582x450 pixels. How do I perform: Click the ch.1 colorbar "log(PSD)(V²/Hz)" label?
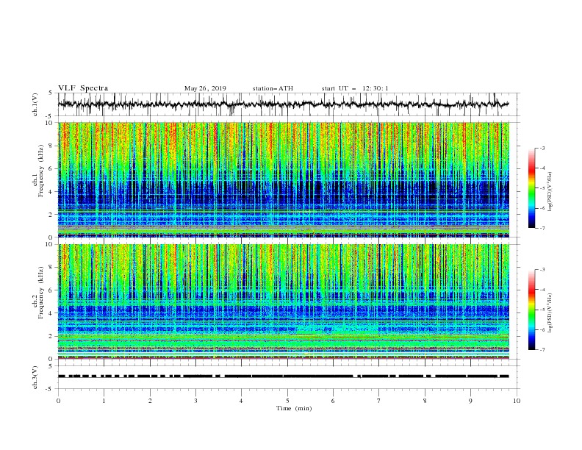pyautogui.click(x=550, y=192)
